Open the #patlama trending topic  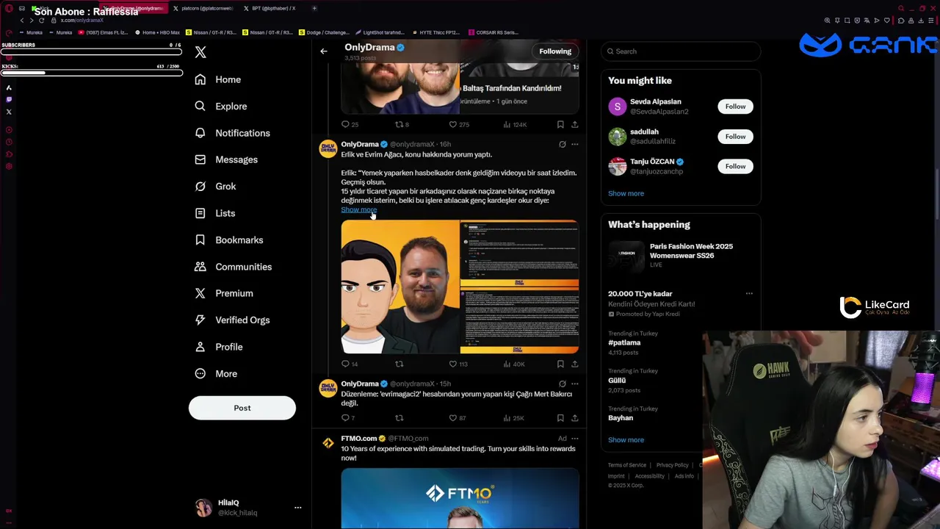[624, 342]
